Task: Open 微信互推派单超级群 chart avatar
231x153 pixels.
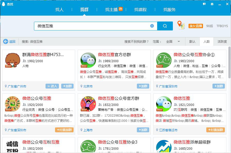Action: click(x=164, y=146)
